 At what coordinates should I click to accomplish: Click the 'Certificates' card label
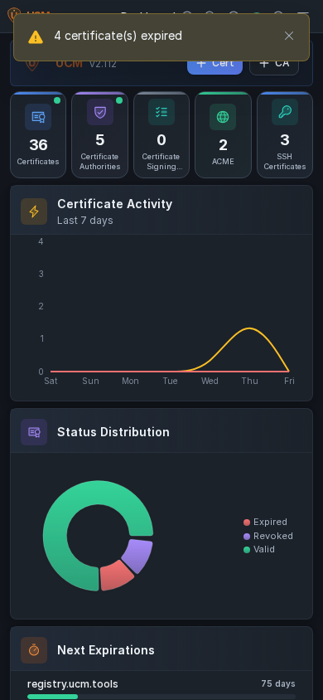pos(38,162)
